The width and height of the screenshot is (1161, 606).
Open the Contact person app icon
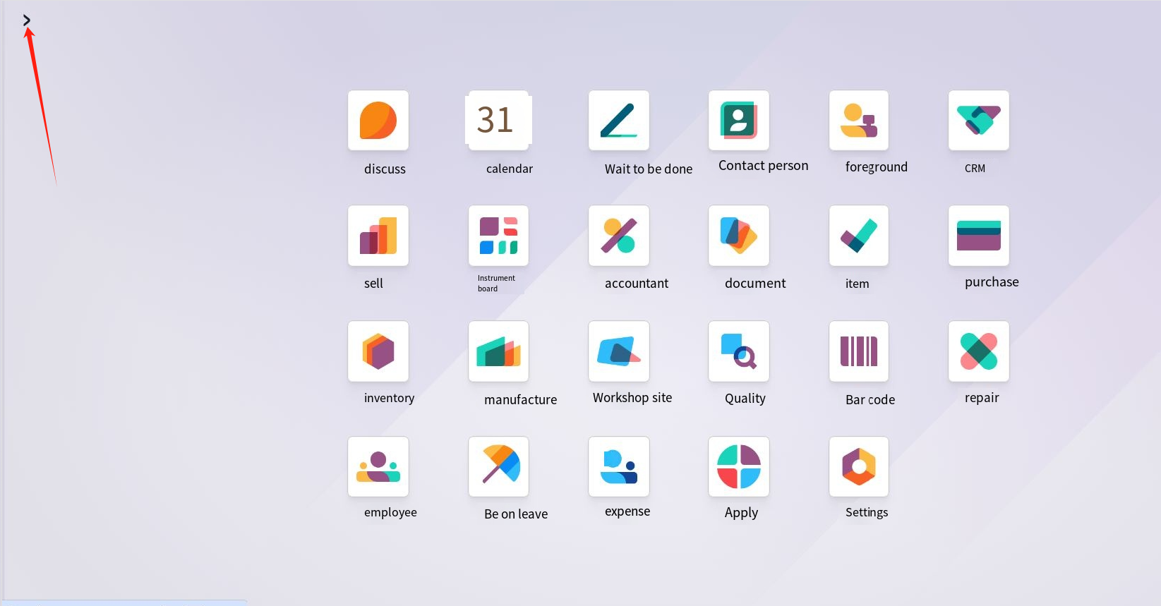(x=739, y=120)
